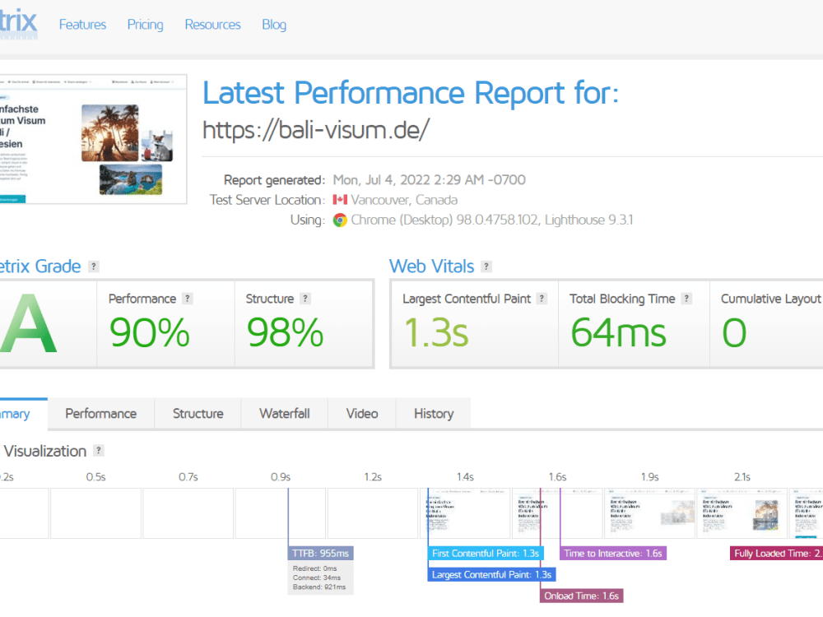This screenshot has width=823, height=617.
Task: Click the 2.1s filmstrip frame
Action: click(742, 513)
